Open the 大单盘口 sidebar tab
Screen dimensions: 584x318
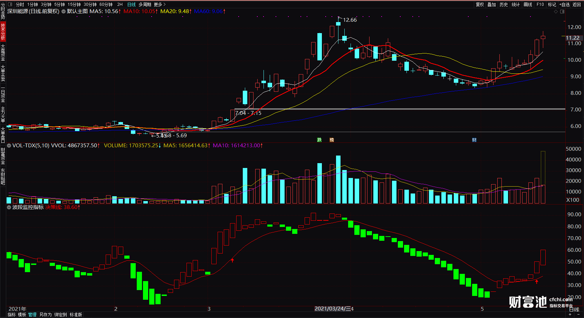click(3, 135)
